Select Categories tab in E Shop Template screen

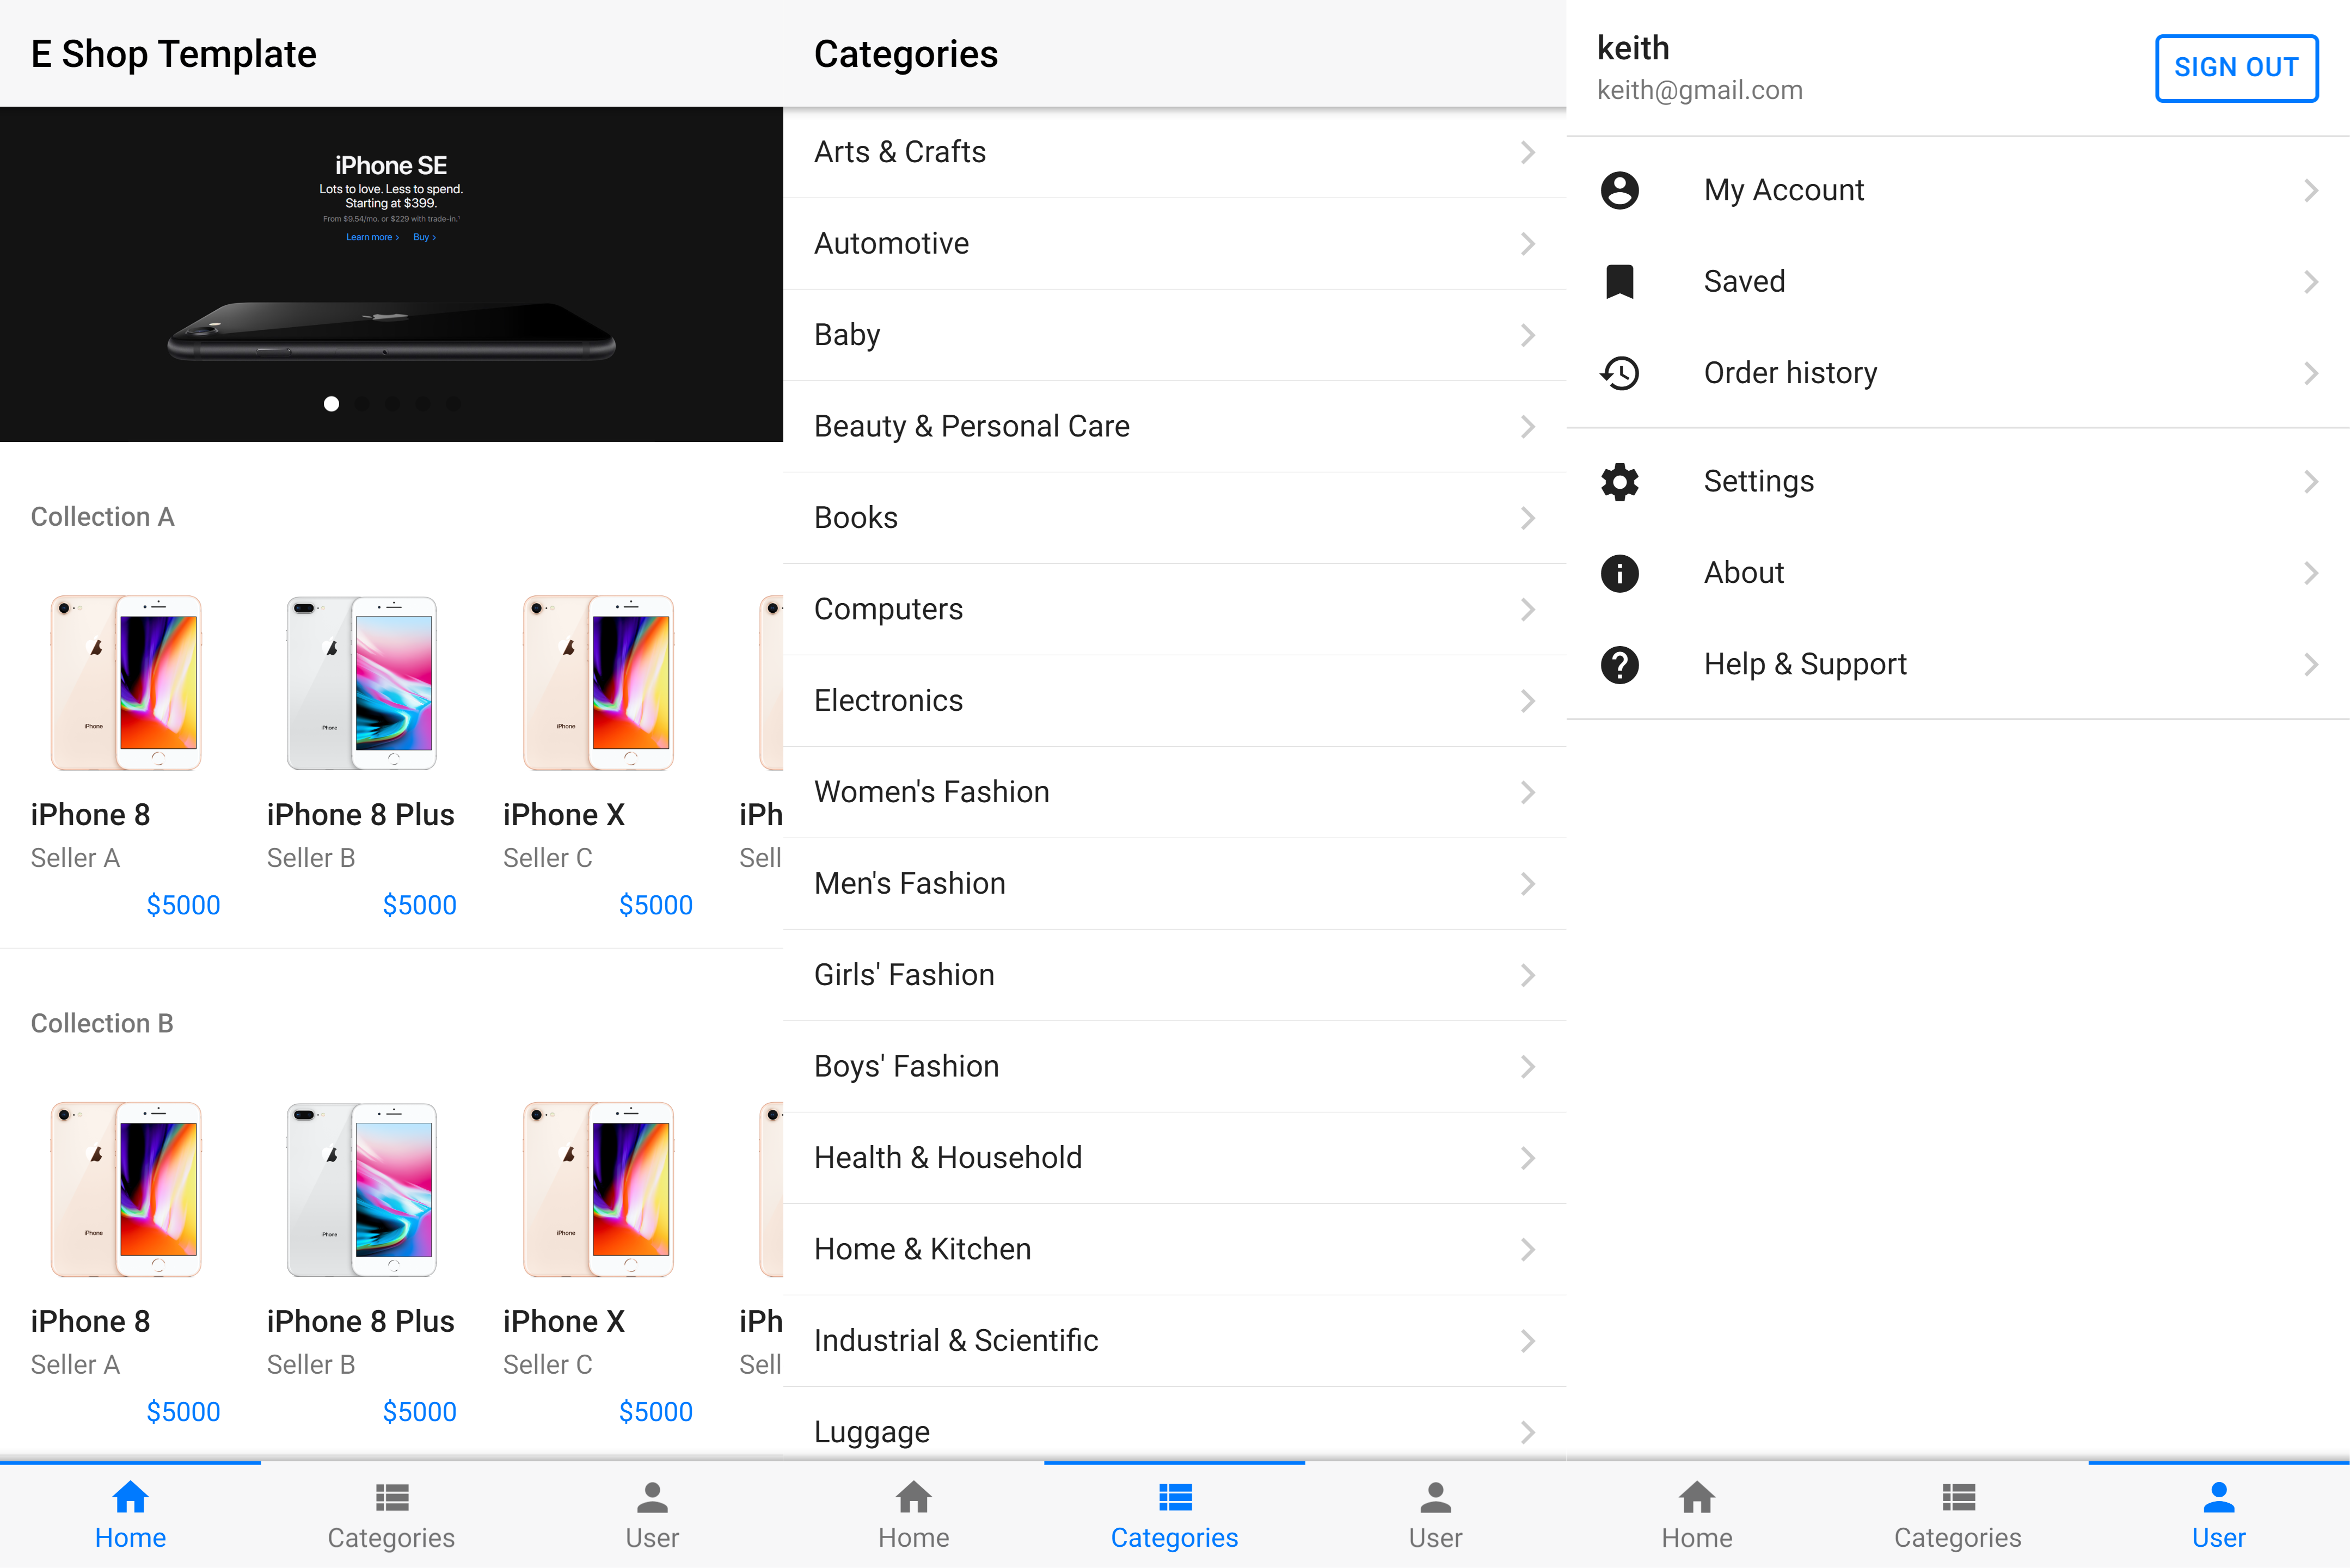(391, 1515)
